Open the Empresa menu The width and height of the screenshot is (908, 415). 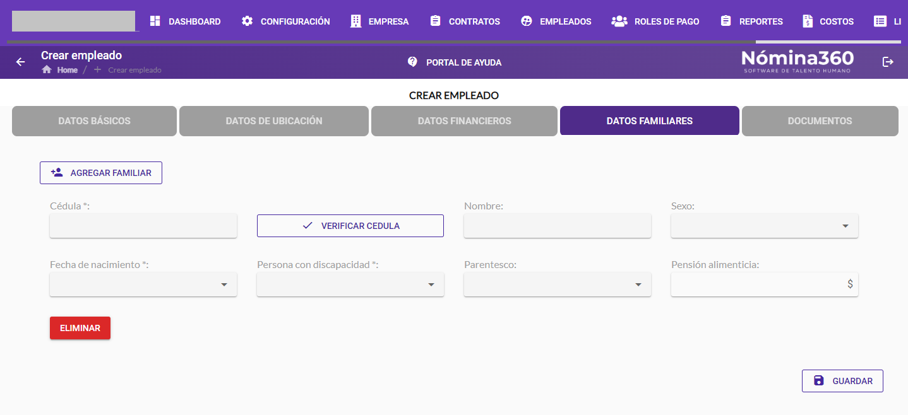pyautogui.click(x=380, y=21)
